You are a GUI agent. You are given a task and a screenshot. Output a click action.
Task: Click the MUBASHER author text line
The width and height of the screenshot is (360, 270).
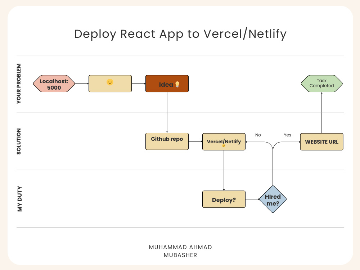(x=180, y=255)
